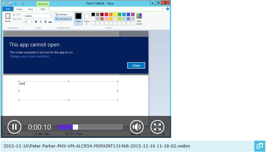Maximize the Paint window
This screenshot has height=152, width=266.
(158, 3)
